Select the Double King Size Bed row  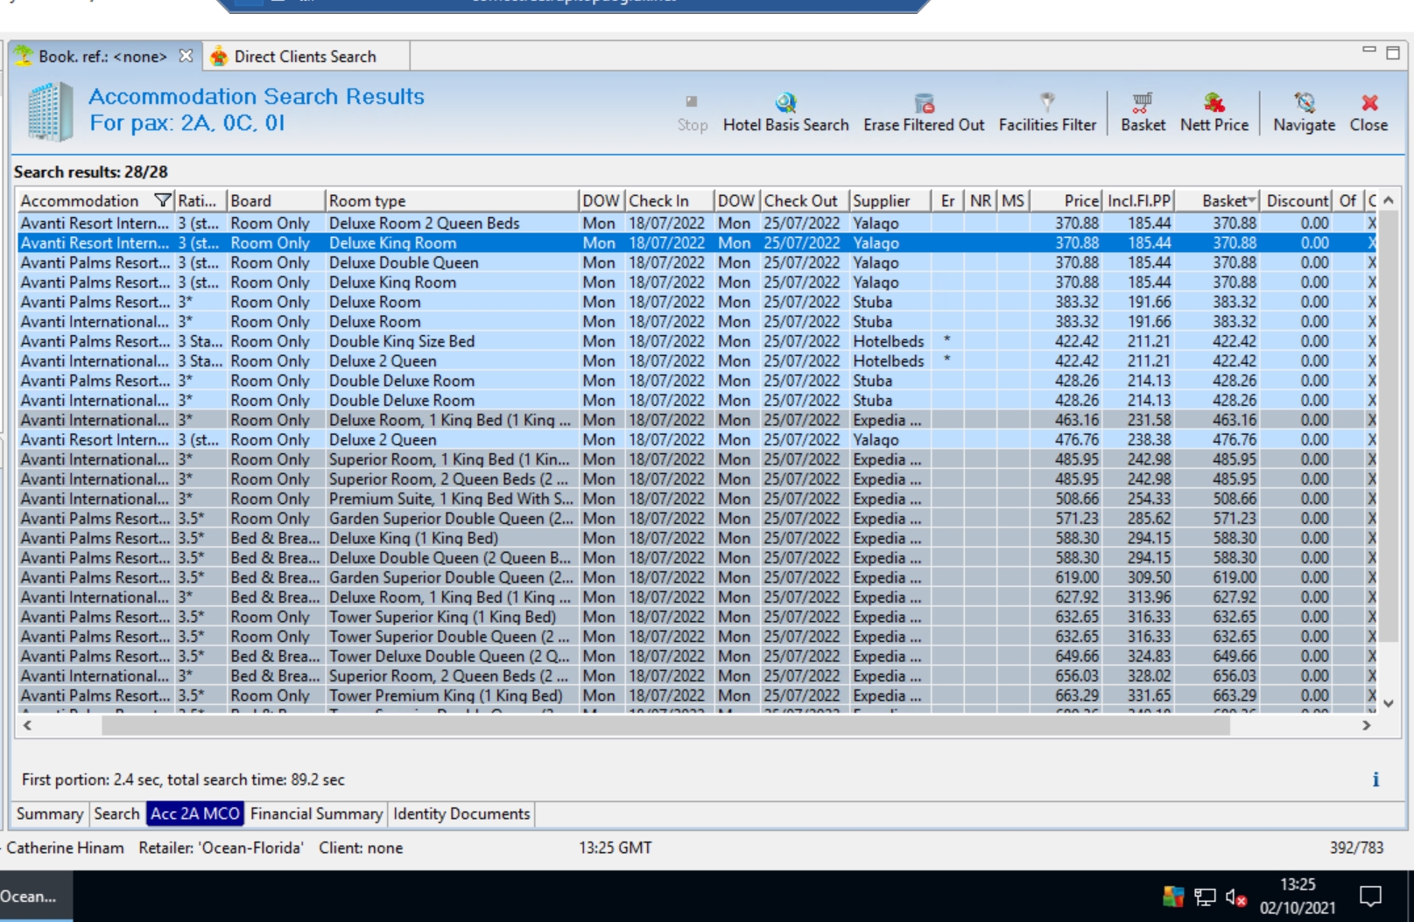pyautogui.click(x=697, y=341)
